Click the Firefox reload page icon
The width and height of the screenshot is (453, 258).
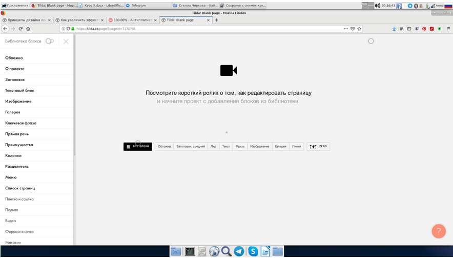[20, 29]
